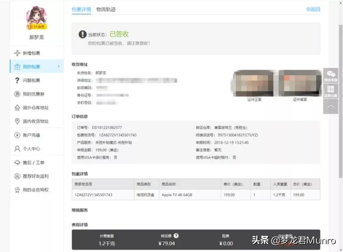Click the question mark icon beside 问题包裹
Image resolution: width=343 pixels, height=252 pixels.
coord(17,80)
